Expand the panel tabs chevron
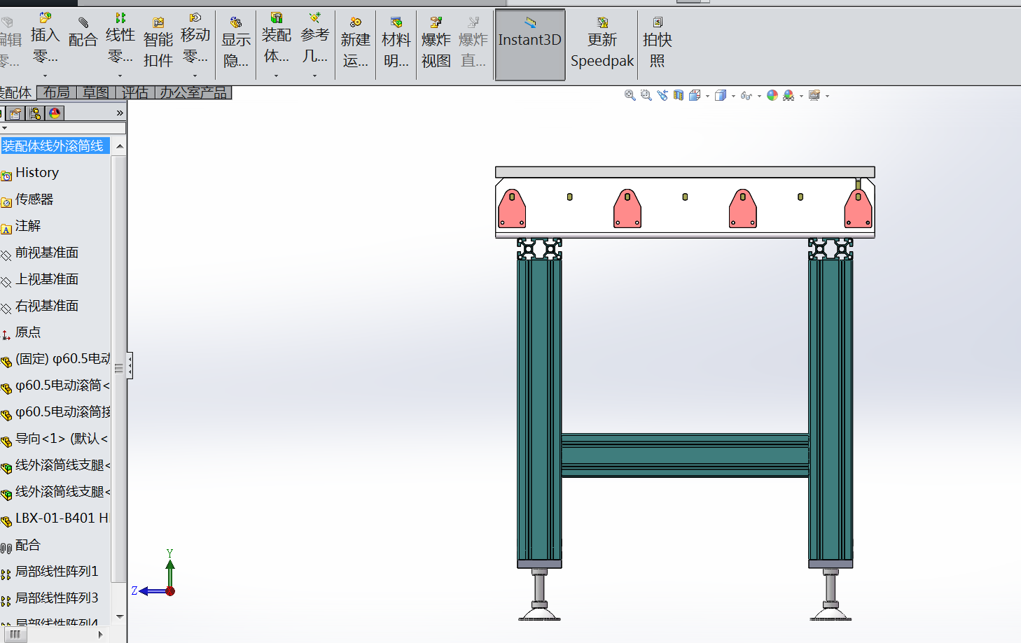Screen dimensions: 1021x643 [120, 113]
